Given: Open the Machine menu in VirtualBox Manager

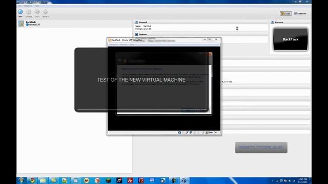Looking at the screenshot, I should click(x=28, y=6).
